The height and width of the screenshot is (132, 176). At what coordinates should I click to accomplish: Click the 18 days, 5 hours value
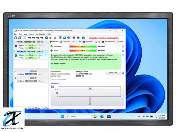point(82,72)
